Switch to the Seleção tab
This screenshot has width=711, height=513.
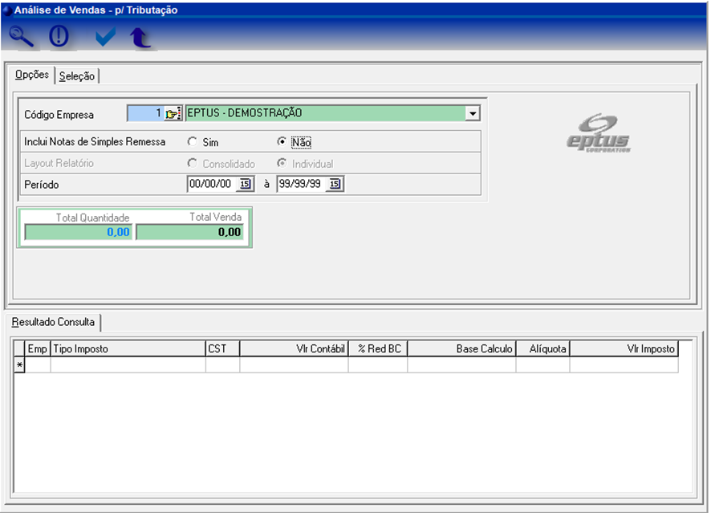point(77,76)
